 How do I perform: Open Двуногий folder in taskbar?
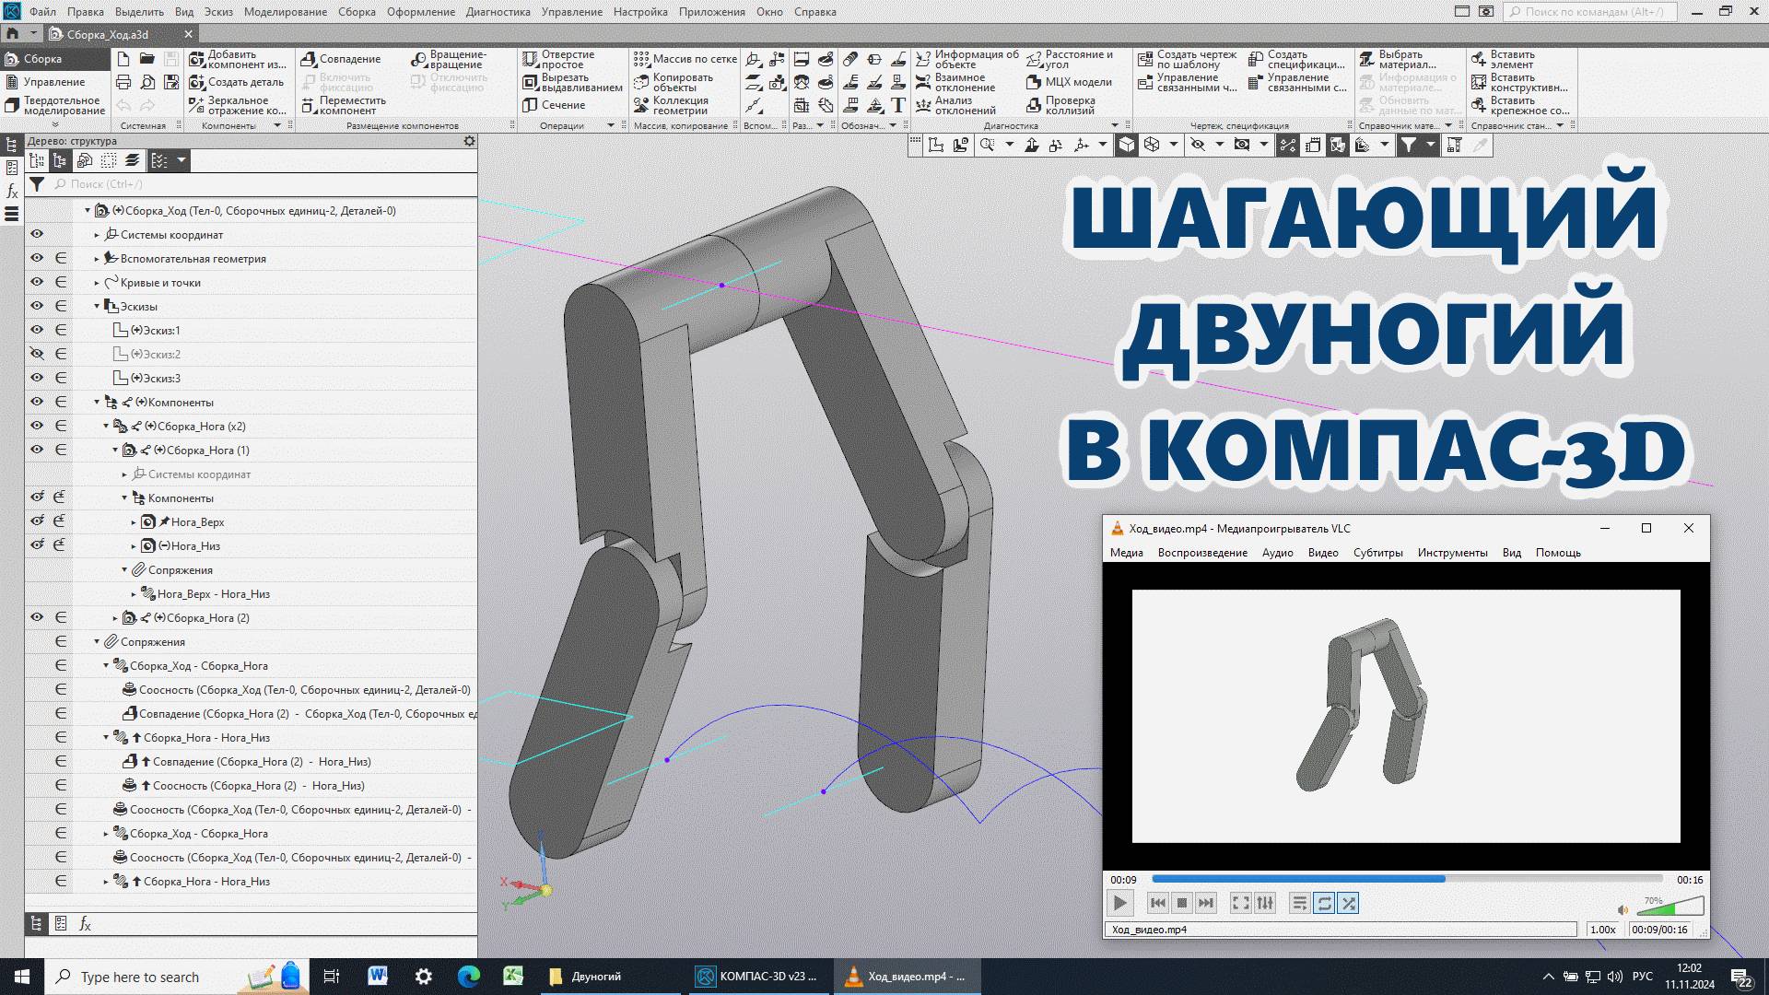611,977
